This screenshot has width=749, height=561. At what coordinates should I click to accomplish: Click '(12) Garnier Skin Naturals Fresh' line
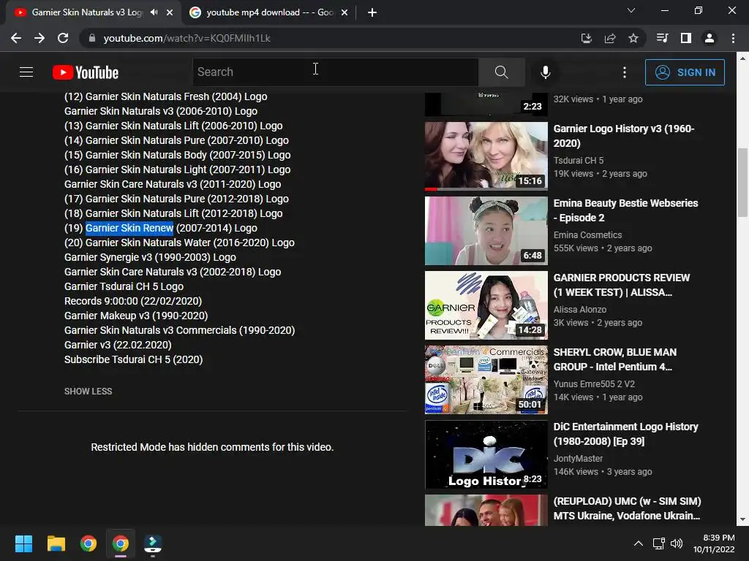[x=165, y=96]
